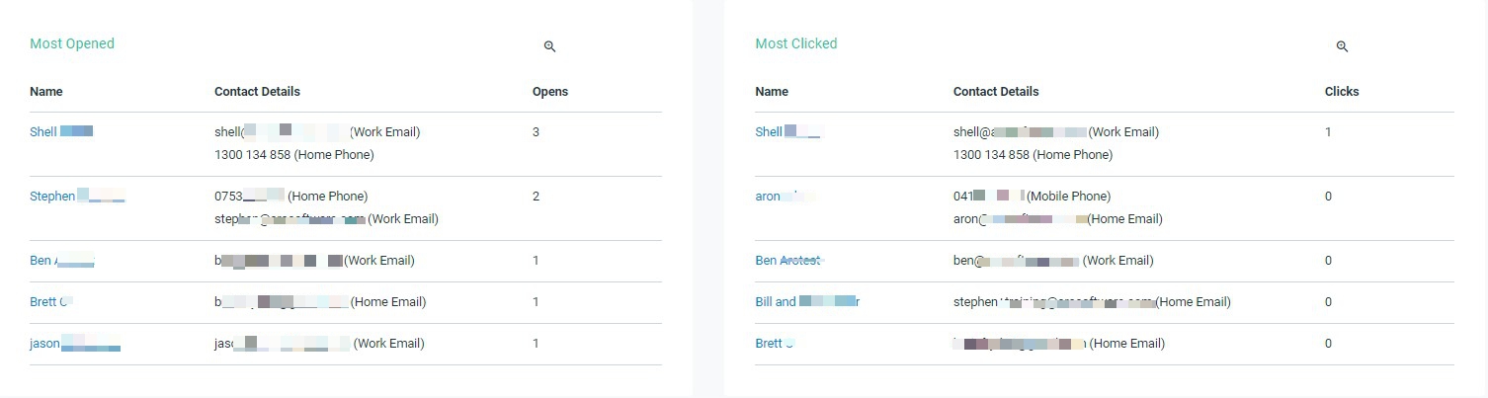Click the magnifier icon in Most Clicked
Image resolution: width=1488 pixels, height=398 pixels.
coord(1342,46)
